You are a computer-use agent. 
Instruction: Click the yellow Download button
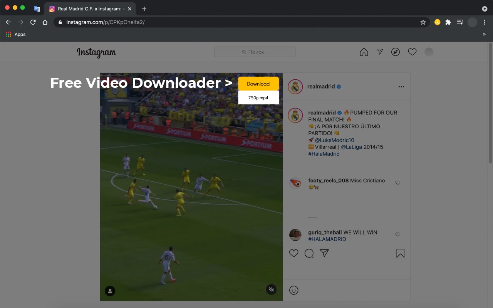(258, 84)
